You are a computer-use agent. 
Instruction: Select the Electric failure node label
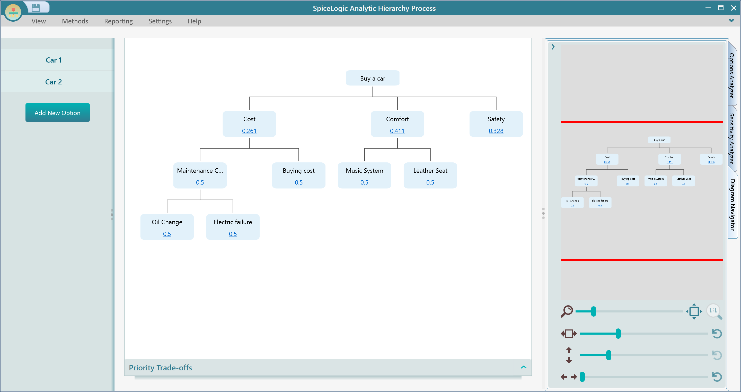233,222
